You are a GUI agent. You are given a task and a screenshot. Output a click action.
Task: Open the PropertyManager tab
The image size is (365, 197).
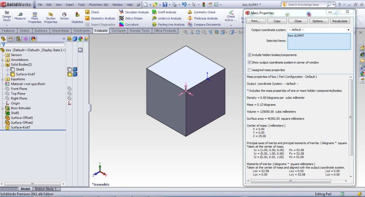click(x=11, y=39)
